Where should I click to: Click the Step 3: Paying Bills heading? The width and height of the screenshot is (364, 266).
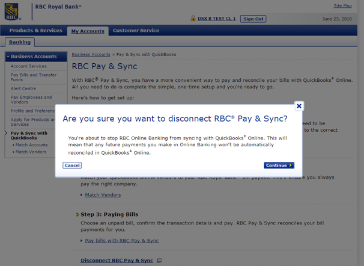click(x=109, y=214)
